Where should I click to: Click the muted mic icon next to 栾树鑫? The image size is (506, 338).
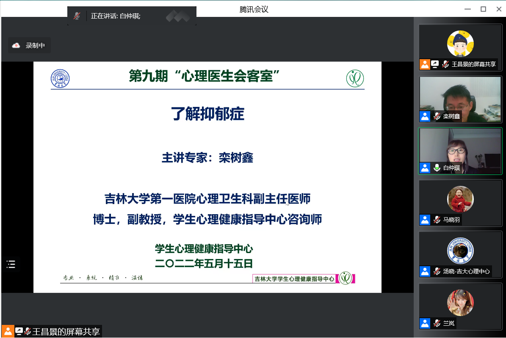pyautogui.click(x=437, y=116)
